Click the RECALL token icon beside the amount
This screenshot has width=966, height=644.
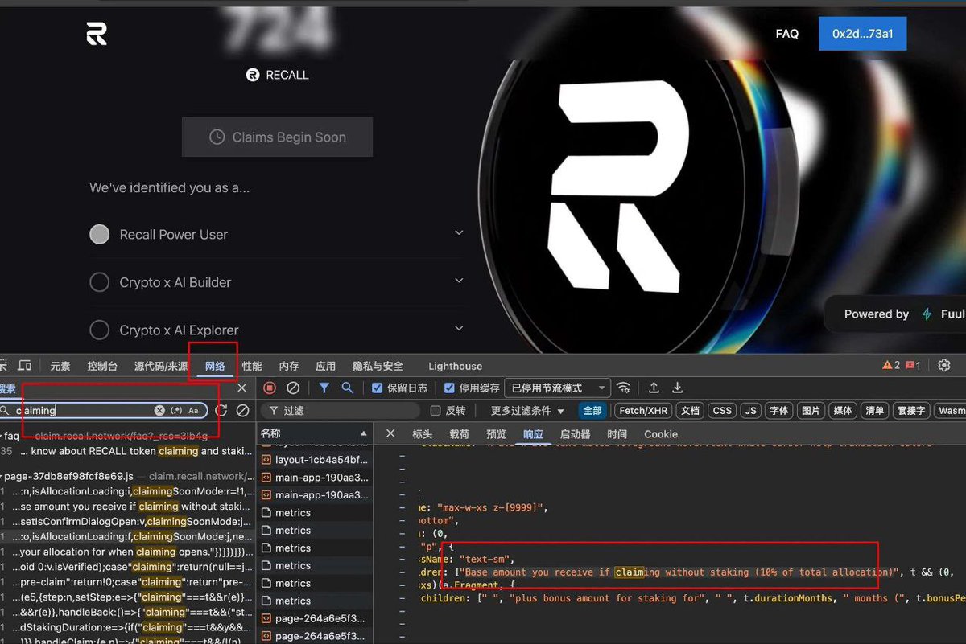(x=253, y=75)
